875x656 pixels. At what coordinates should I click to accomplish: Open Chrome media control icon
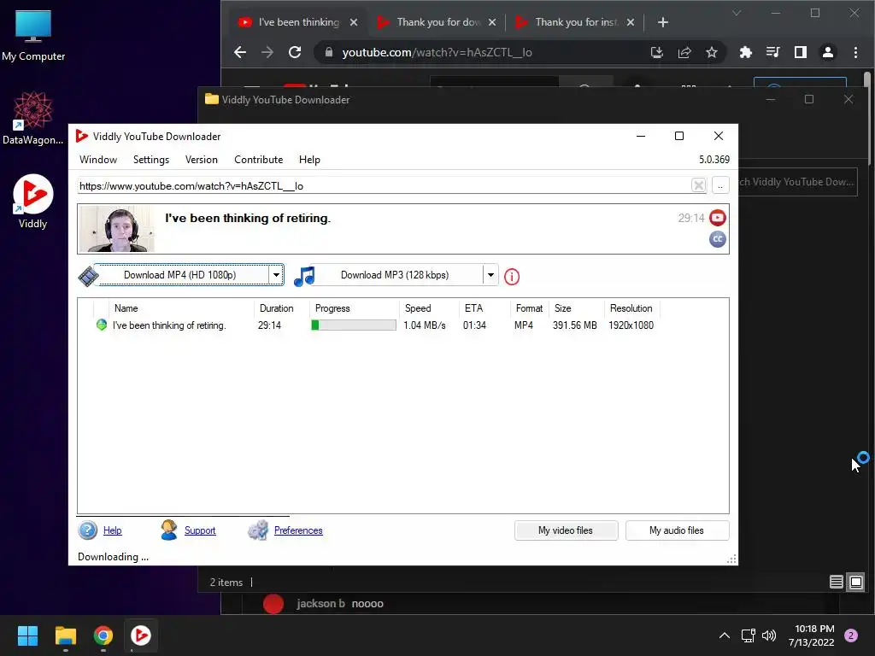(772, 52)
